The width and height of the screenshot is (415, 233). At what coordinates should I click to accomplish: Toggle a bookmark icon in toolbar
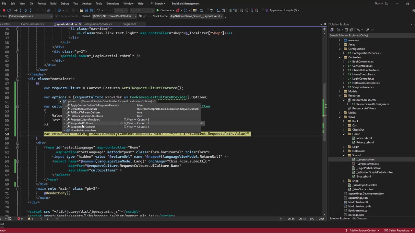pos(242,10)
